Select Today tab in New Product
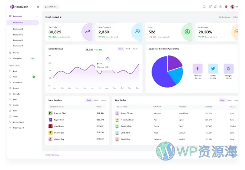Image resolution: width=245 pixels, height=170 pixels. (x=89, y=100)
